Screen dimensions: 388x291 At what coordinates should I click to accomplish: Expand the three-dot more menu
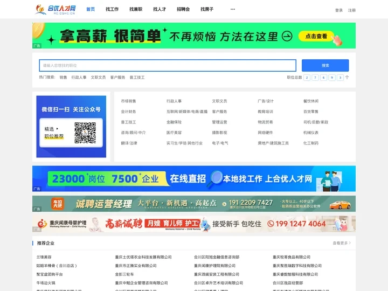click(233, 9)
